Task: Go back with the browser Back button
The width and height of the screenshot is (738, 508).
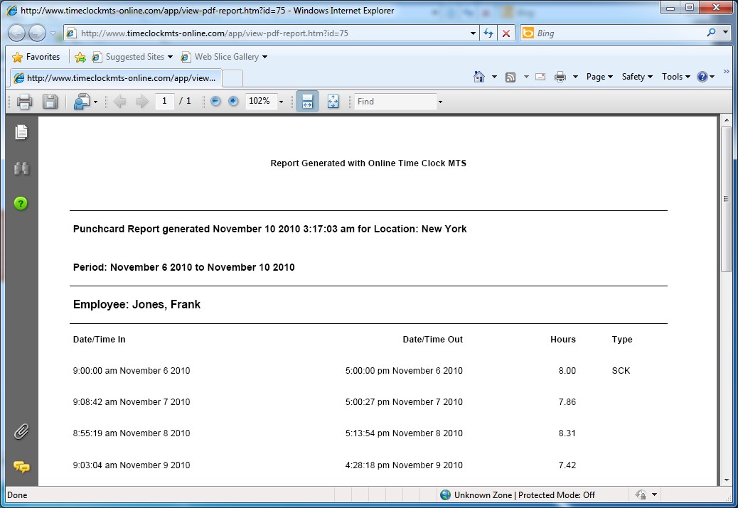Action: pyautogui.click(x=16, y=33)
